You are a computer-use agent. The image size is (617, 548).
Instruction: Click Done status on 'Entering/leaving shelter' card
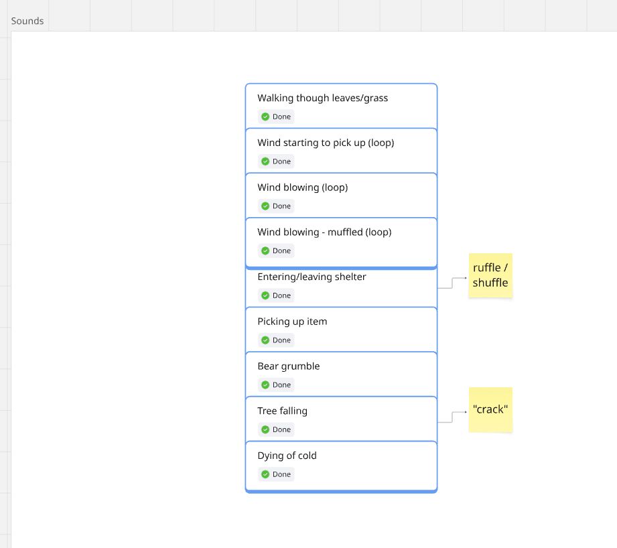(276, 295)
